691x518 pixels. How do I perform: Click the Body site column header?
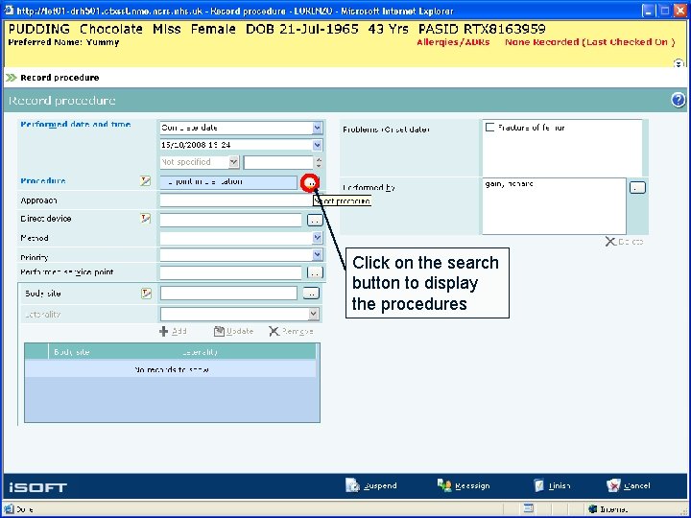tap(72, 352)
